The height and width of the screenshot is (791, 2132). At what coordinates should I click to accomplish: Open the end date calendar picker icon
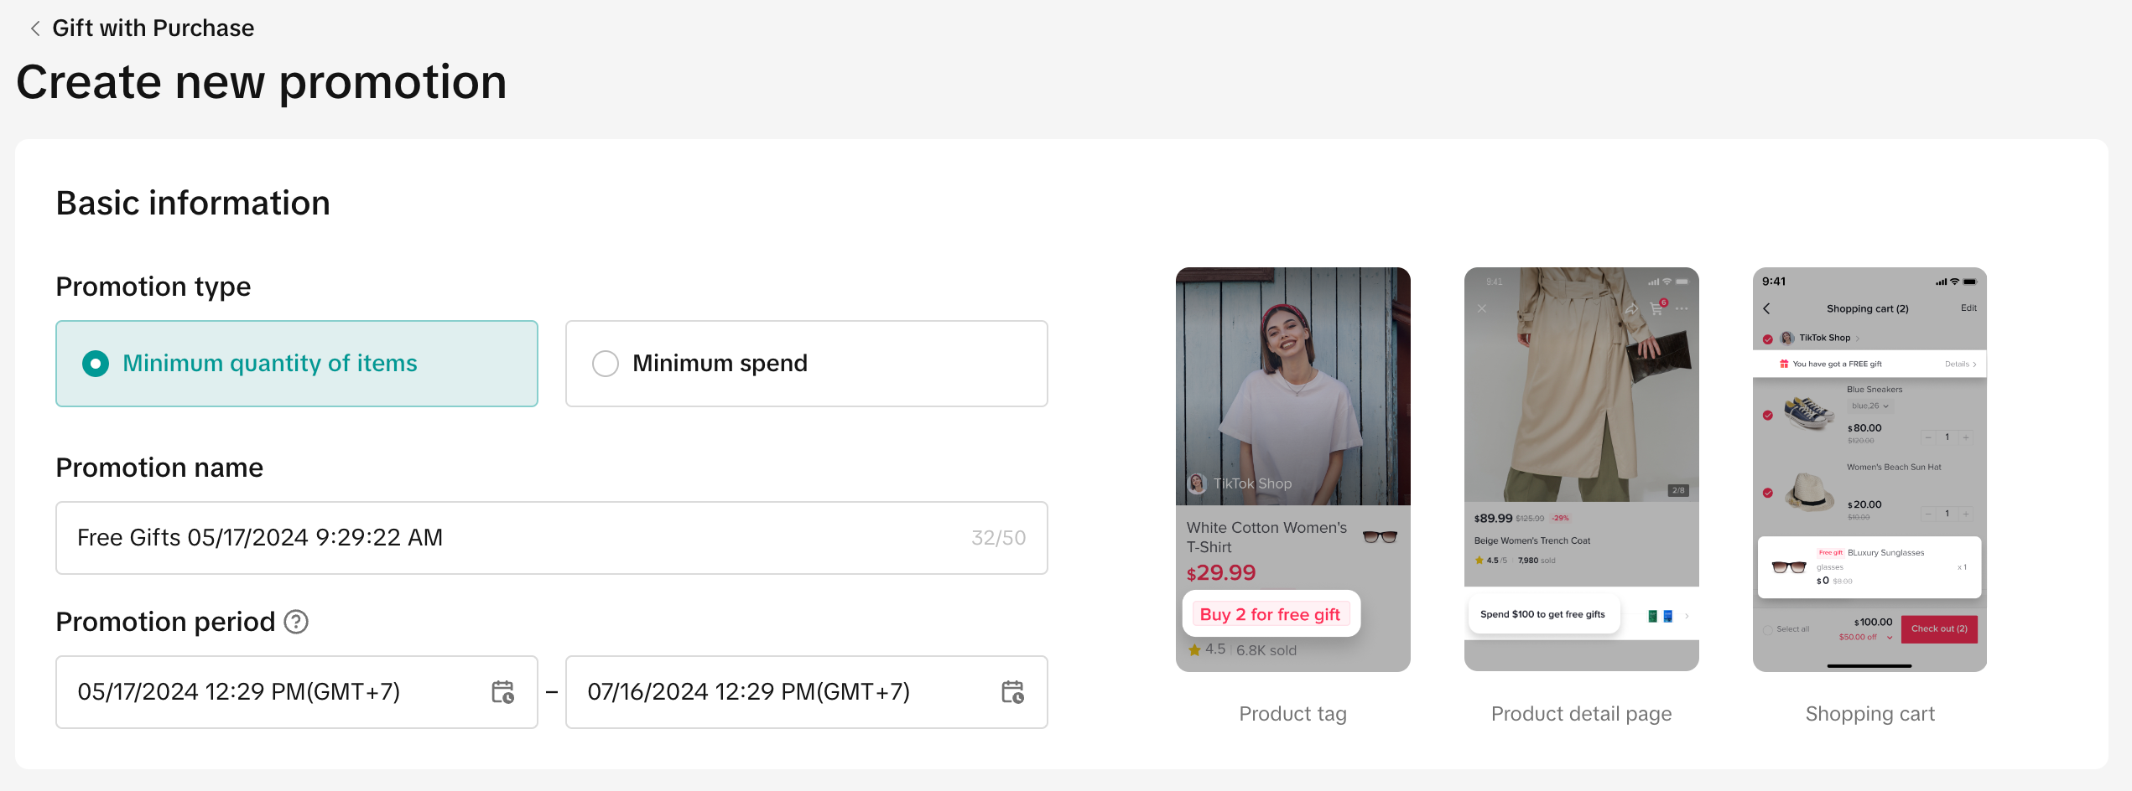pos(1012,692)
